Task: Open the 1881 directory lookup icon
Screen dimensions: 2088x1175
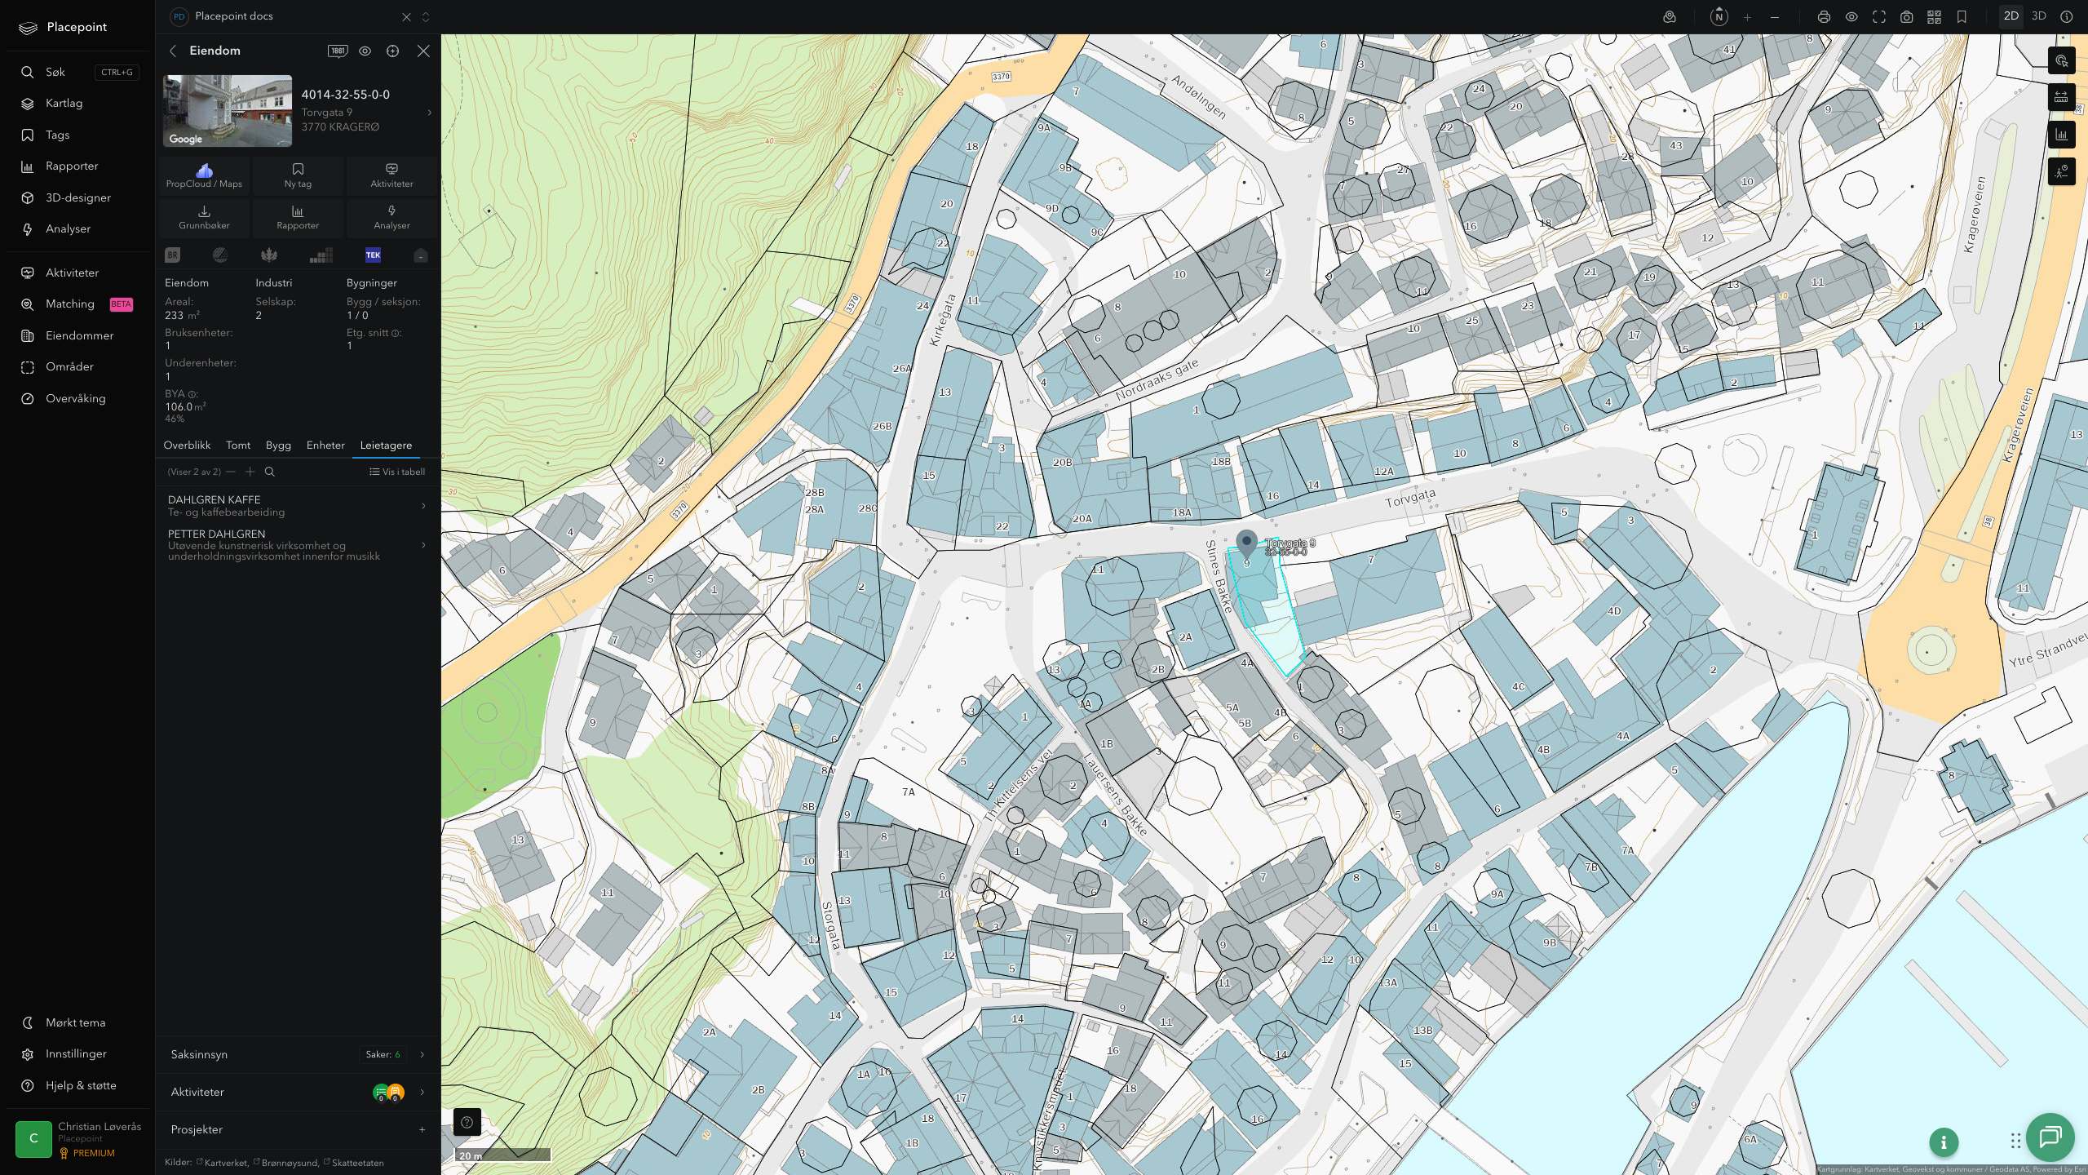Action: pos(338,51)
